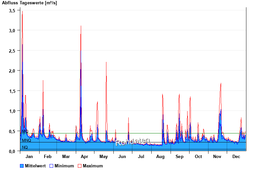This screenshot has height=183, width=266.
Task: Click the 0,0 y-axis tick label
Action: coord(12,151)
